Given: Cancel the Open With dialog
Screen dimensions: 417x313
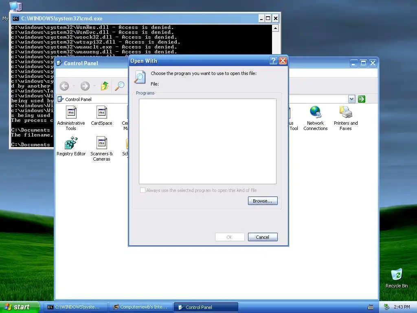Looking at the screenshot, I should tap(263, 237).
